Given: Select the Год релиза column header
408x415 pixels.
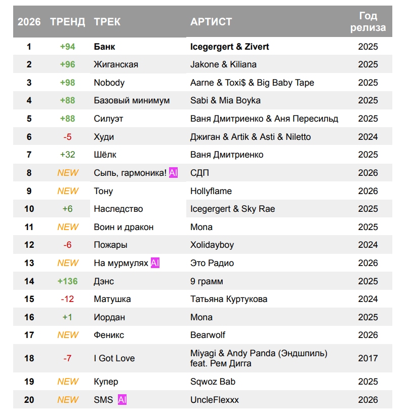Looking at the screenshot, I should click(x=368, y=21).
